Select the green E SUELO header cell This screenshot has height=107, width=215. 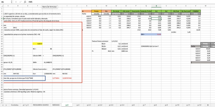tap(195, 11)
